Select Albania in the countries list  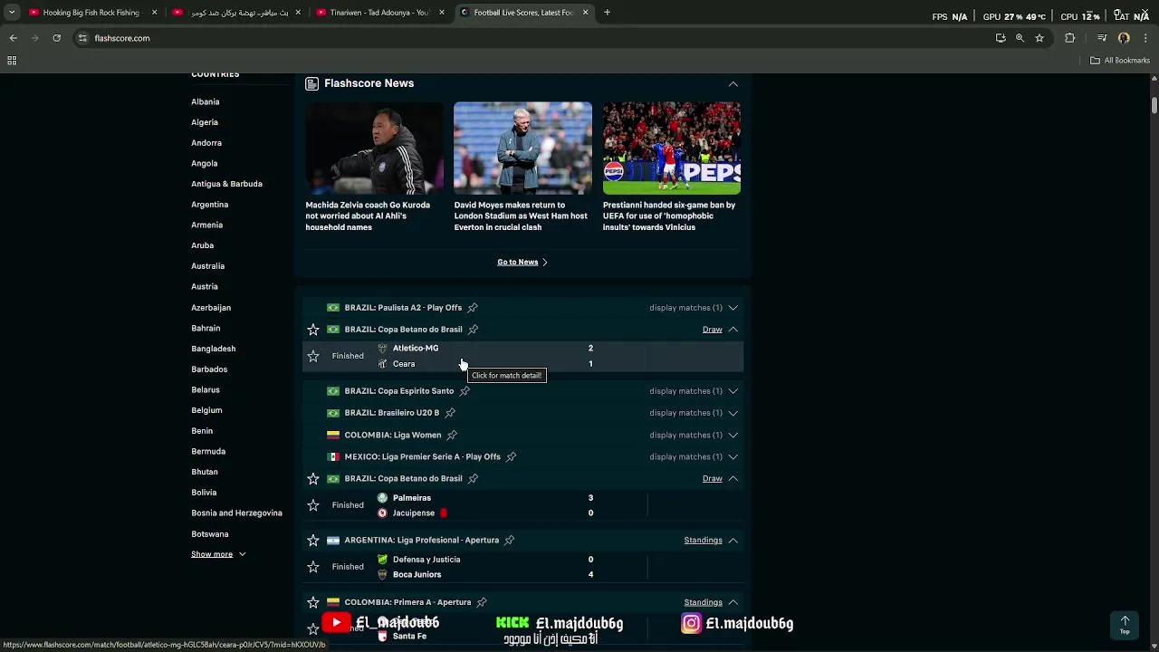coord(205,102)
